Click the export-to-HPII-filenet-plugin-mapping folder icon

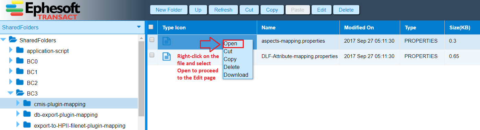click(27, 125)
